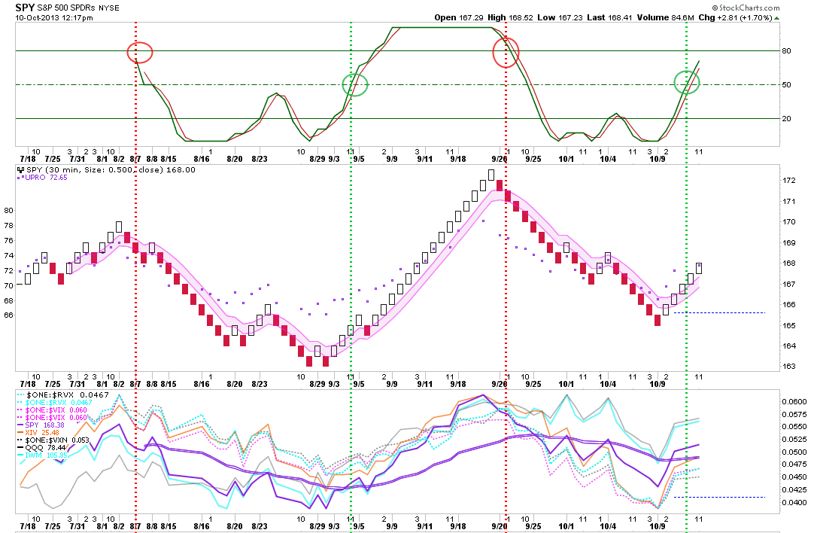Click the bold SPY ticker symbol title
This screenshot has width=817, height=533.
tap(25, 8)
